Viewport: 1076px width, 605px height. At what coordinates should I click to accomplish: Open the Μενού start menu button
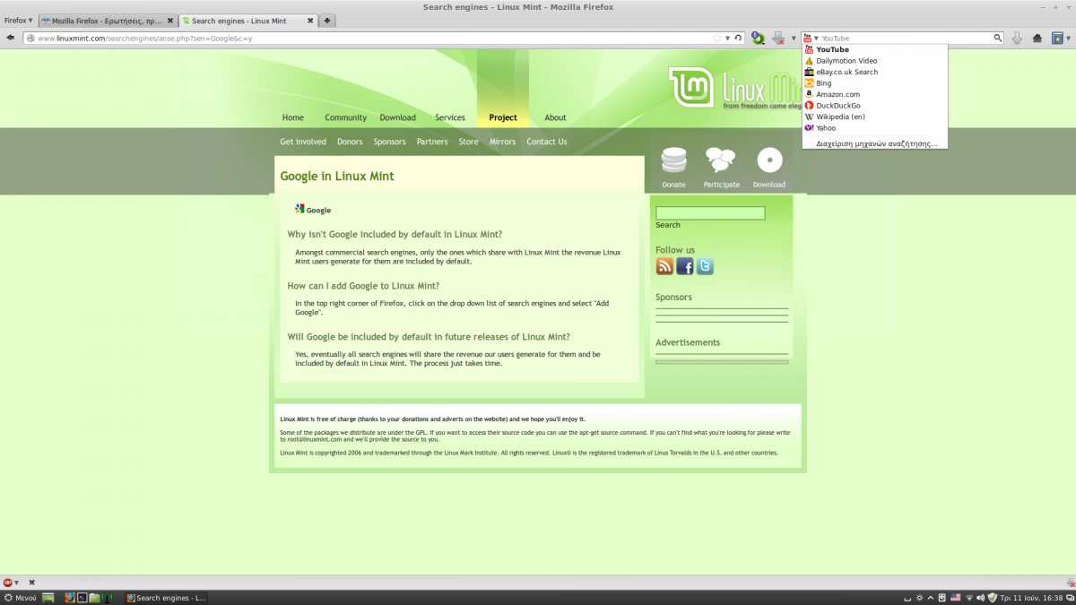click(x=19, y=598)
